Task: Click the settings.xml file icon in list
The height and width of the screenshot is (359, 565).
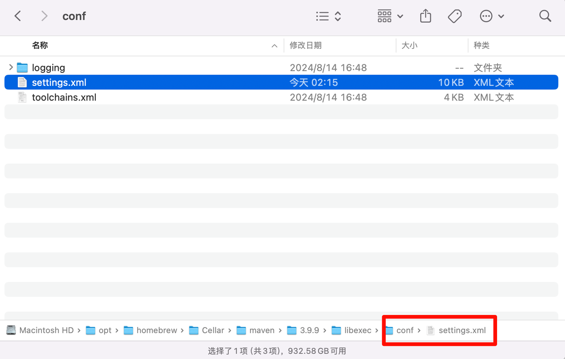Action: click(22, 82)
